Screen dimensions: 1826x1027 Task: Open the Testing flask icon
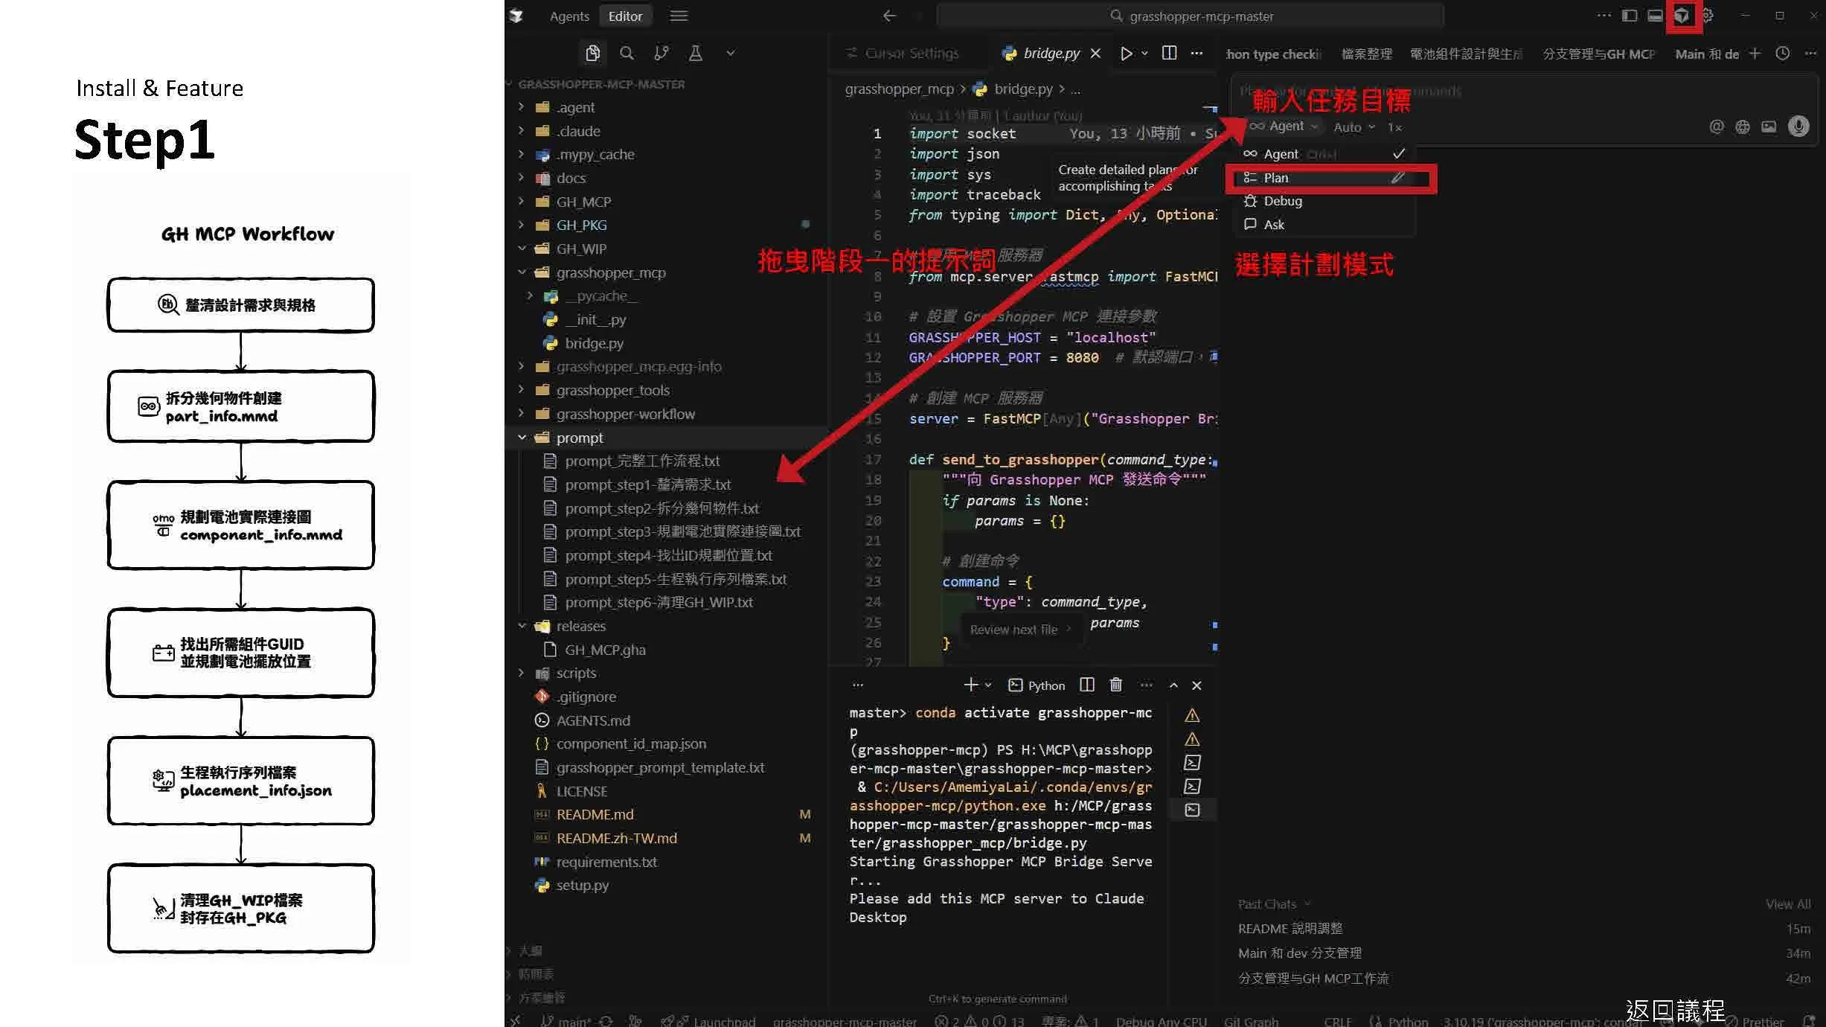pyautogui.click(x=695, y=53)
